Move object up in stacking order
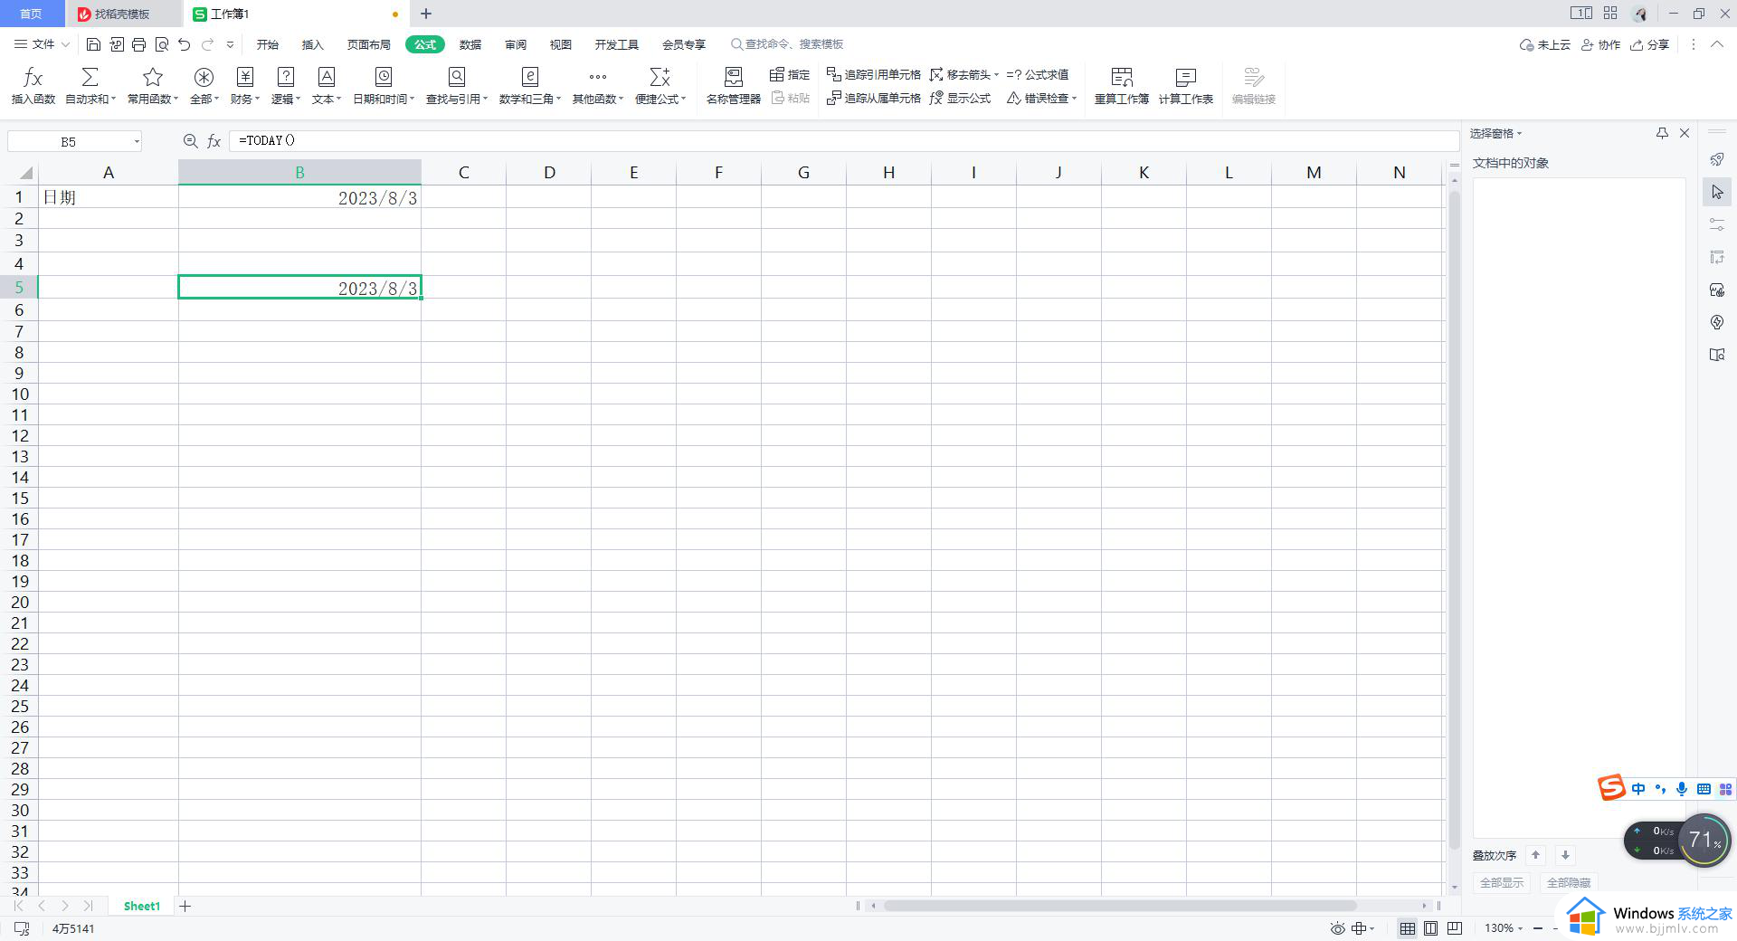Viewport: 1737px width, 941px height. 1535,855
